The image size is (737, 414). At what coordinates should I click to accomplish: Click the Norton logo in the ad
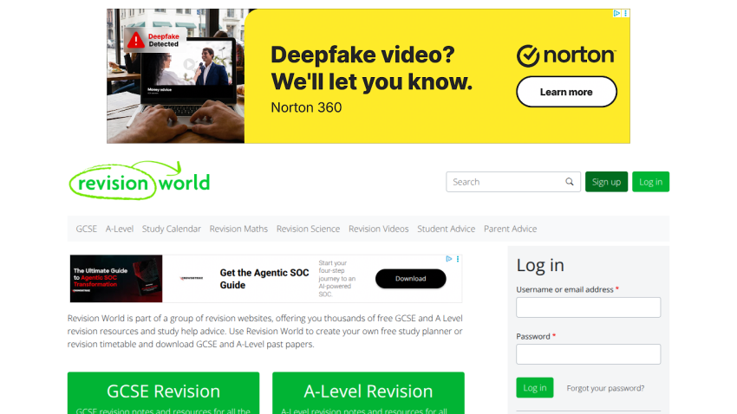click(566, 55)
